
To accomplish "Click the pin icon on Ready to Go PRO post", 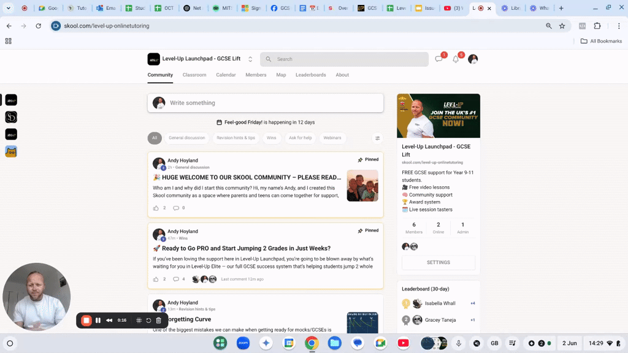I will tap(360, 230).
